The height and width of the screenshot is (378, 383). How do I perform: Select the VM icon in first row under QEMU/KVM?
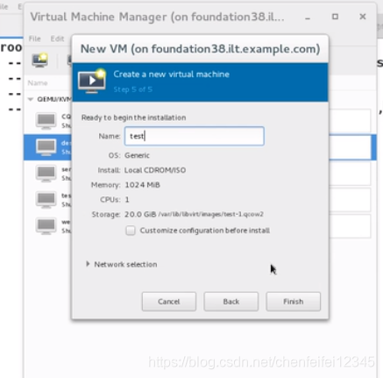click(46, 120)
